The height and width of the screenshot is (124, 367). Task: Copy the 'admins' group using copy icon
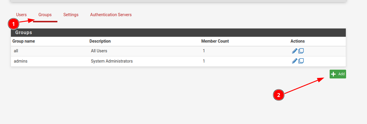(x=301, y=61)
